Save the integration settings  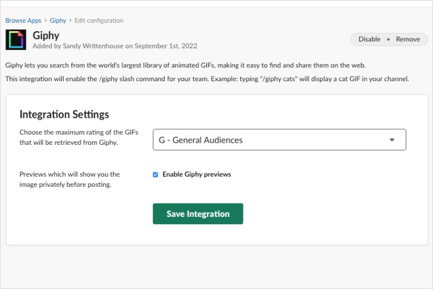click(x=198, y=214)
